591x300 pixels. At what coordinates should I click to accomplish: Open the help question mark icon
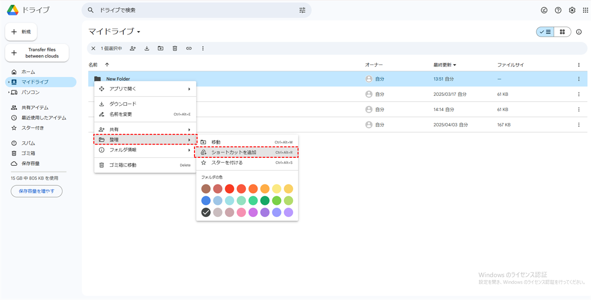tap(558, 10)
